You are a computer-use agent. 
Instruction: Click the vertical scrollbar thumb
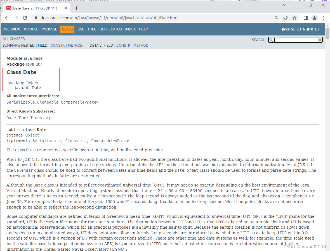pos(327,33)
